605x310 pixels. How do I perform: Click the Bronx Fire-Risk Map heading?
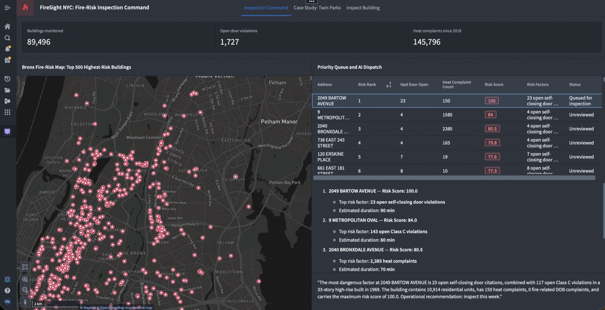(x=76, y=67)
